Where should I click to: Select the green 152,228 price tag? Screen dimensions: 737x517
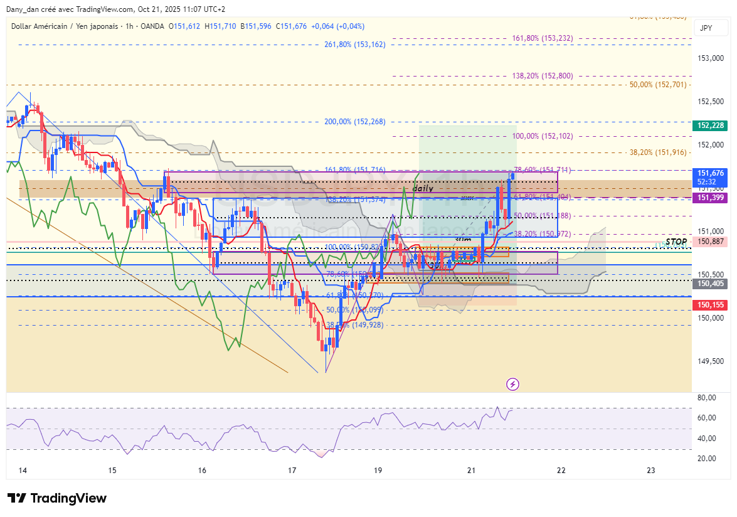[x=710, y=125]
